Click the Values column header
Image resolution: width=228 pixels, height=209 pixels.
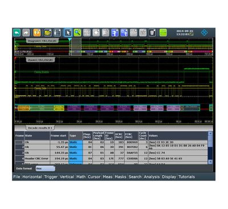click(x=178, y=136)
